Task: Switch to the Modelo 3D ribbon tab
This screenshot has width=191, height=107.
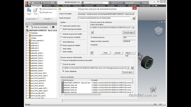Action: point(66,6)
